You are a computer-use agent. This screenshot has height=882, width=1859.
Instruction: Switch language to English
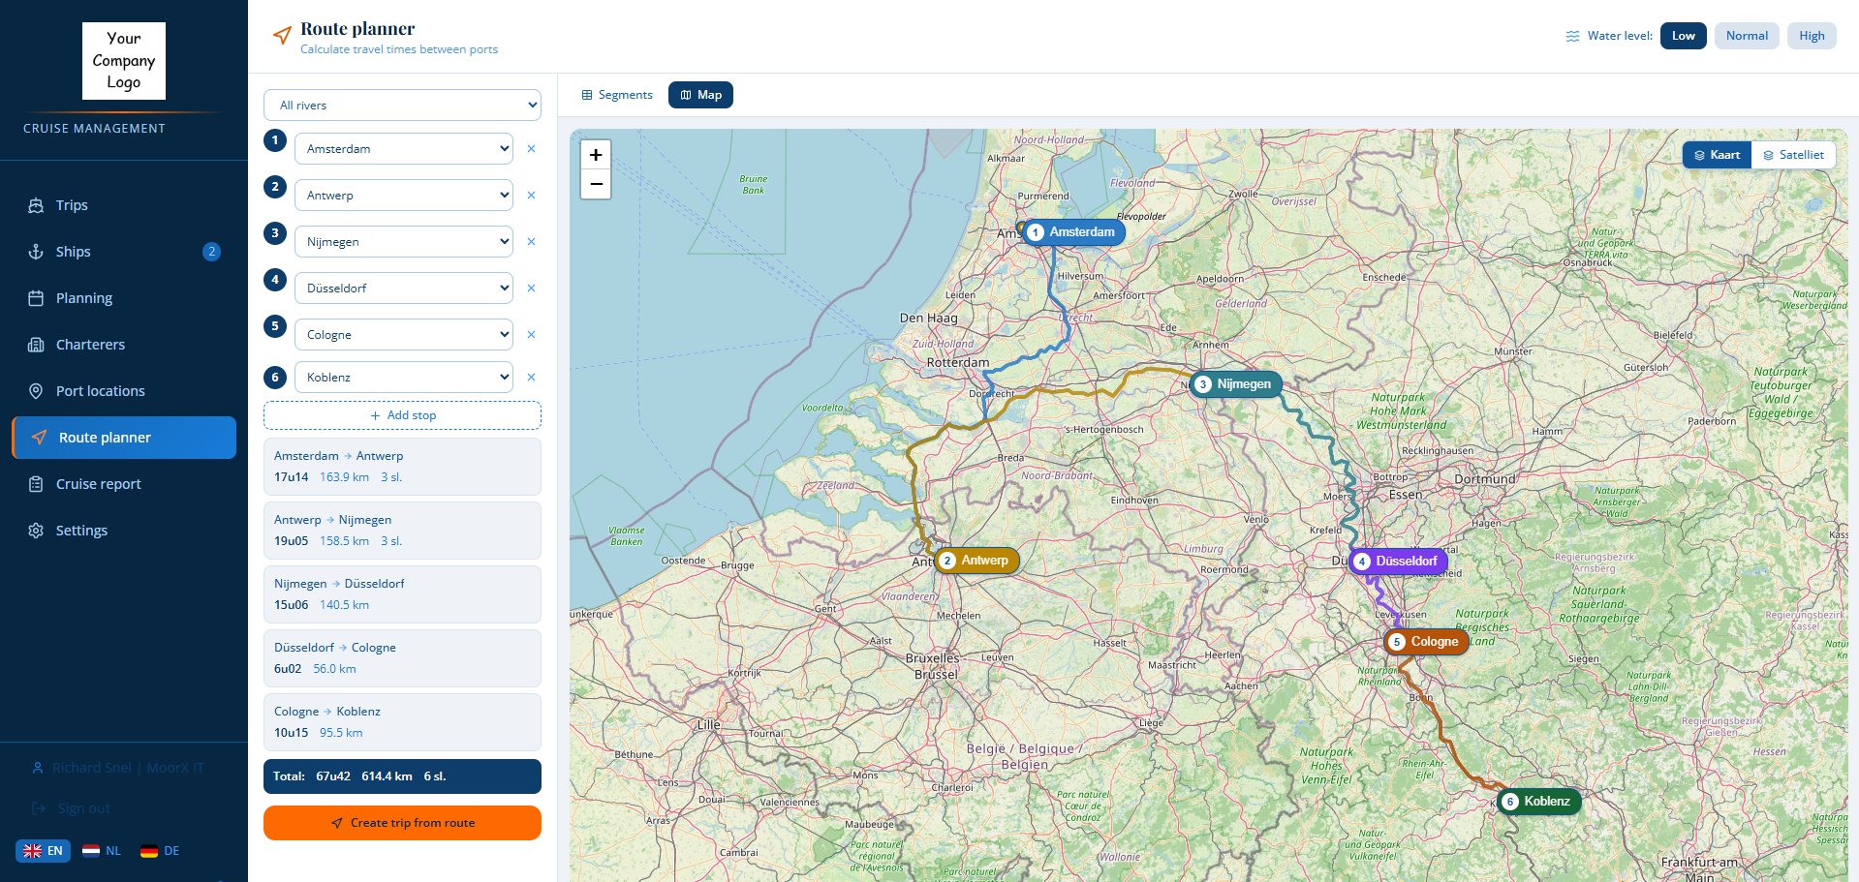point(43,851)
